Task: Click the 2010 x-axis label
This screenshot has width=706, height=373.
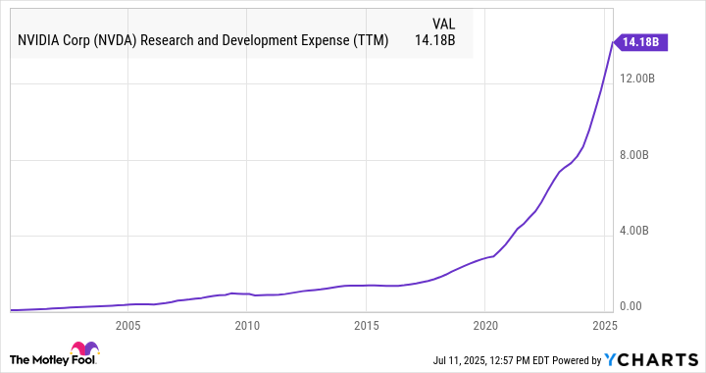Action: [247, 326]
